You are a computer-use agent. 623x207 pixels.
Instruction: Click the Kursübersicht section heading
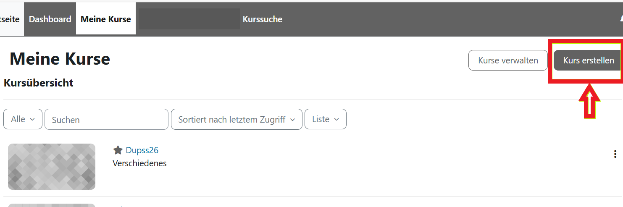(x=39, y=83)
